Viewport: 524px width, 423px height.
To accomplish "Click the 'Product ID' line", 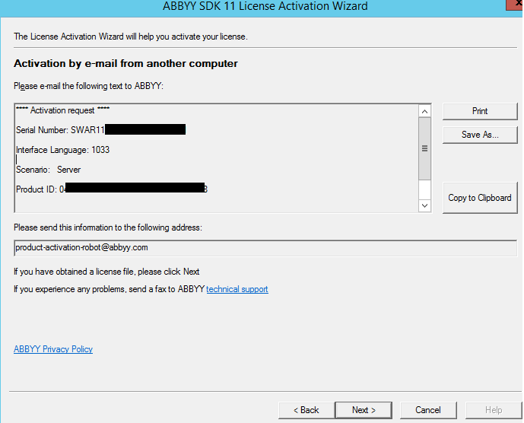I will (112, 189).
